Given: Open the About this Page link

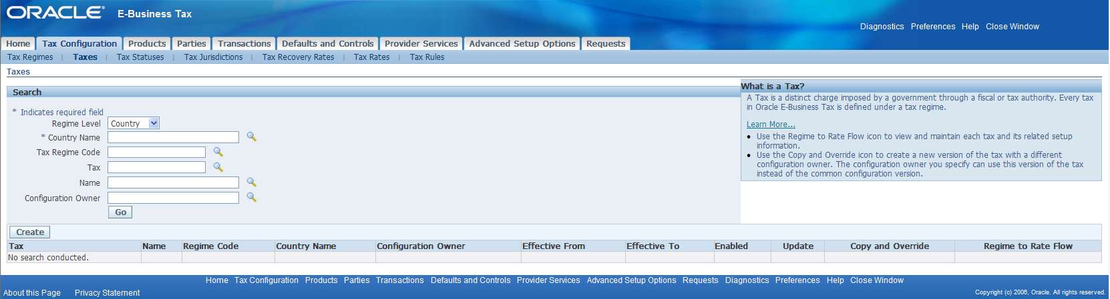Looking at the screenshot, I should tap(32, 293).
